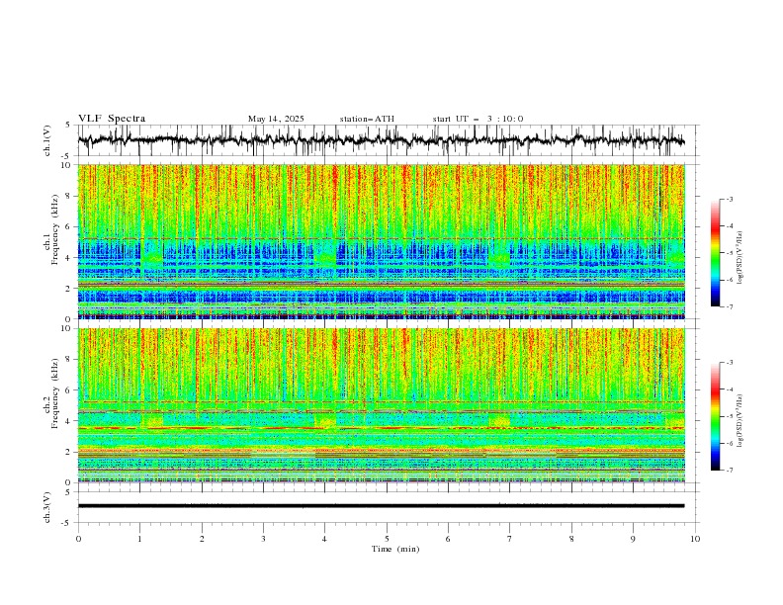
Task: Click time axis tick label '7'
Action: tap(510, 539)
